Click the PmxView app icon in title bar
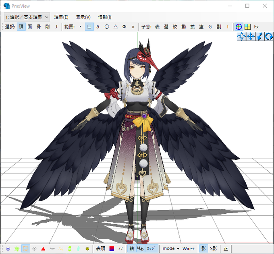Screen dimensions: 274x254 [x=6, y=6]
